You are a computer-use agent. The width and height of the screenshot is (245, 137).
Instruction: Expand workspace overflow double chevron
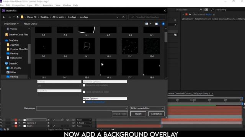click(x=201, y=10)
